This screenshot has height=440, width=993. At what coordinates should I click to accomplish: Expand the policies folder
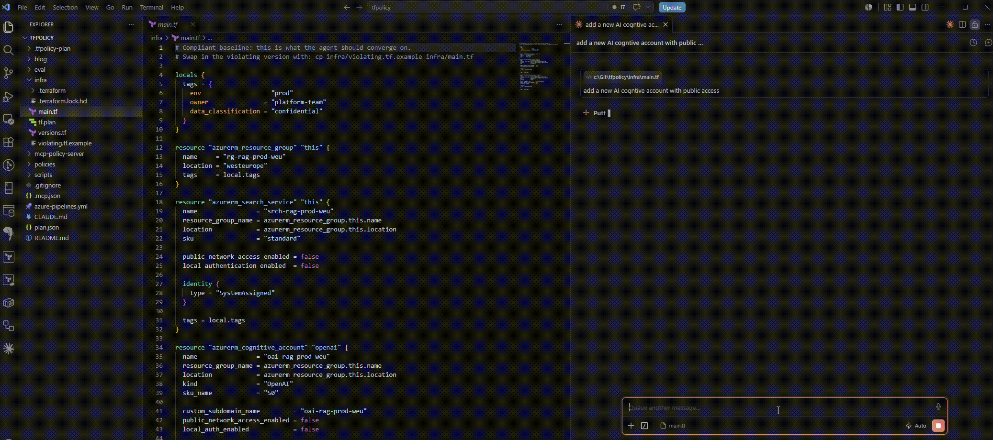[29, 164]
